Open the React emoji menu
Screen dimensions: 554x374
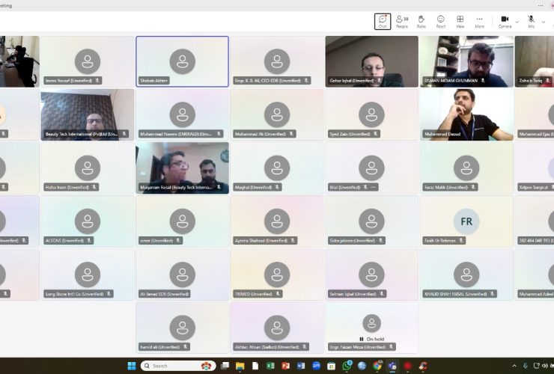point(441,21)
